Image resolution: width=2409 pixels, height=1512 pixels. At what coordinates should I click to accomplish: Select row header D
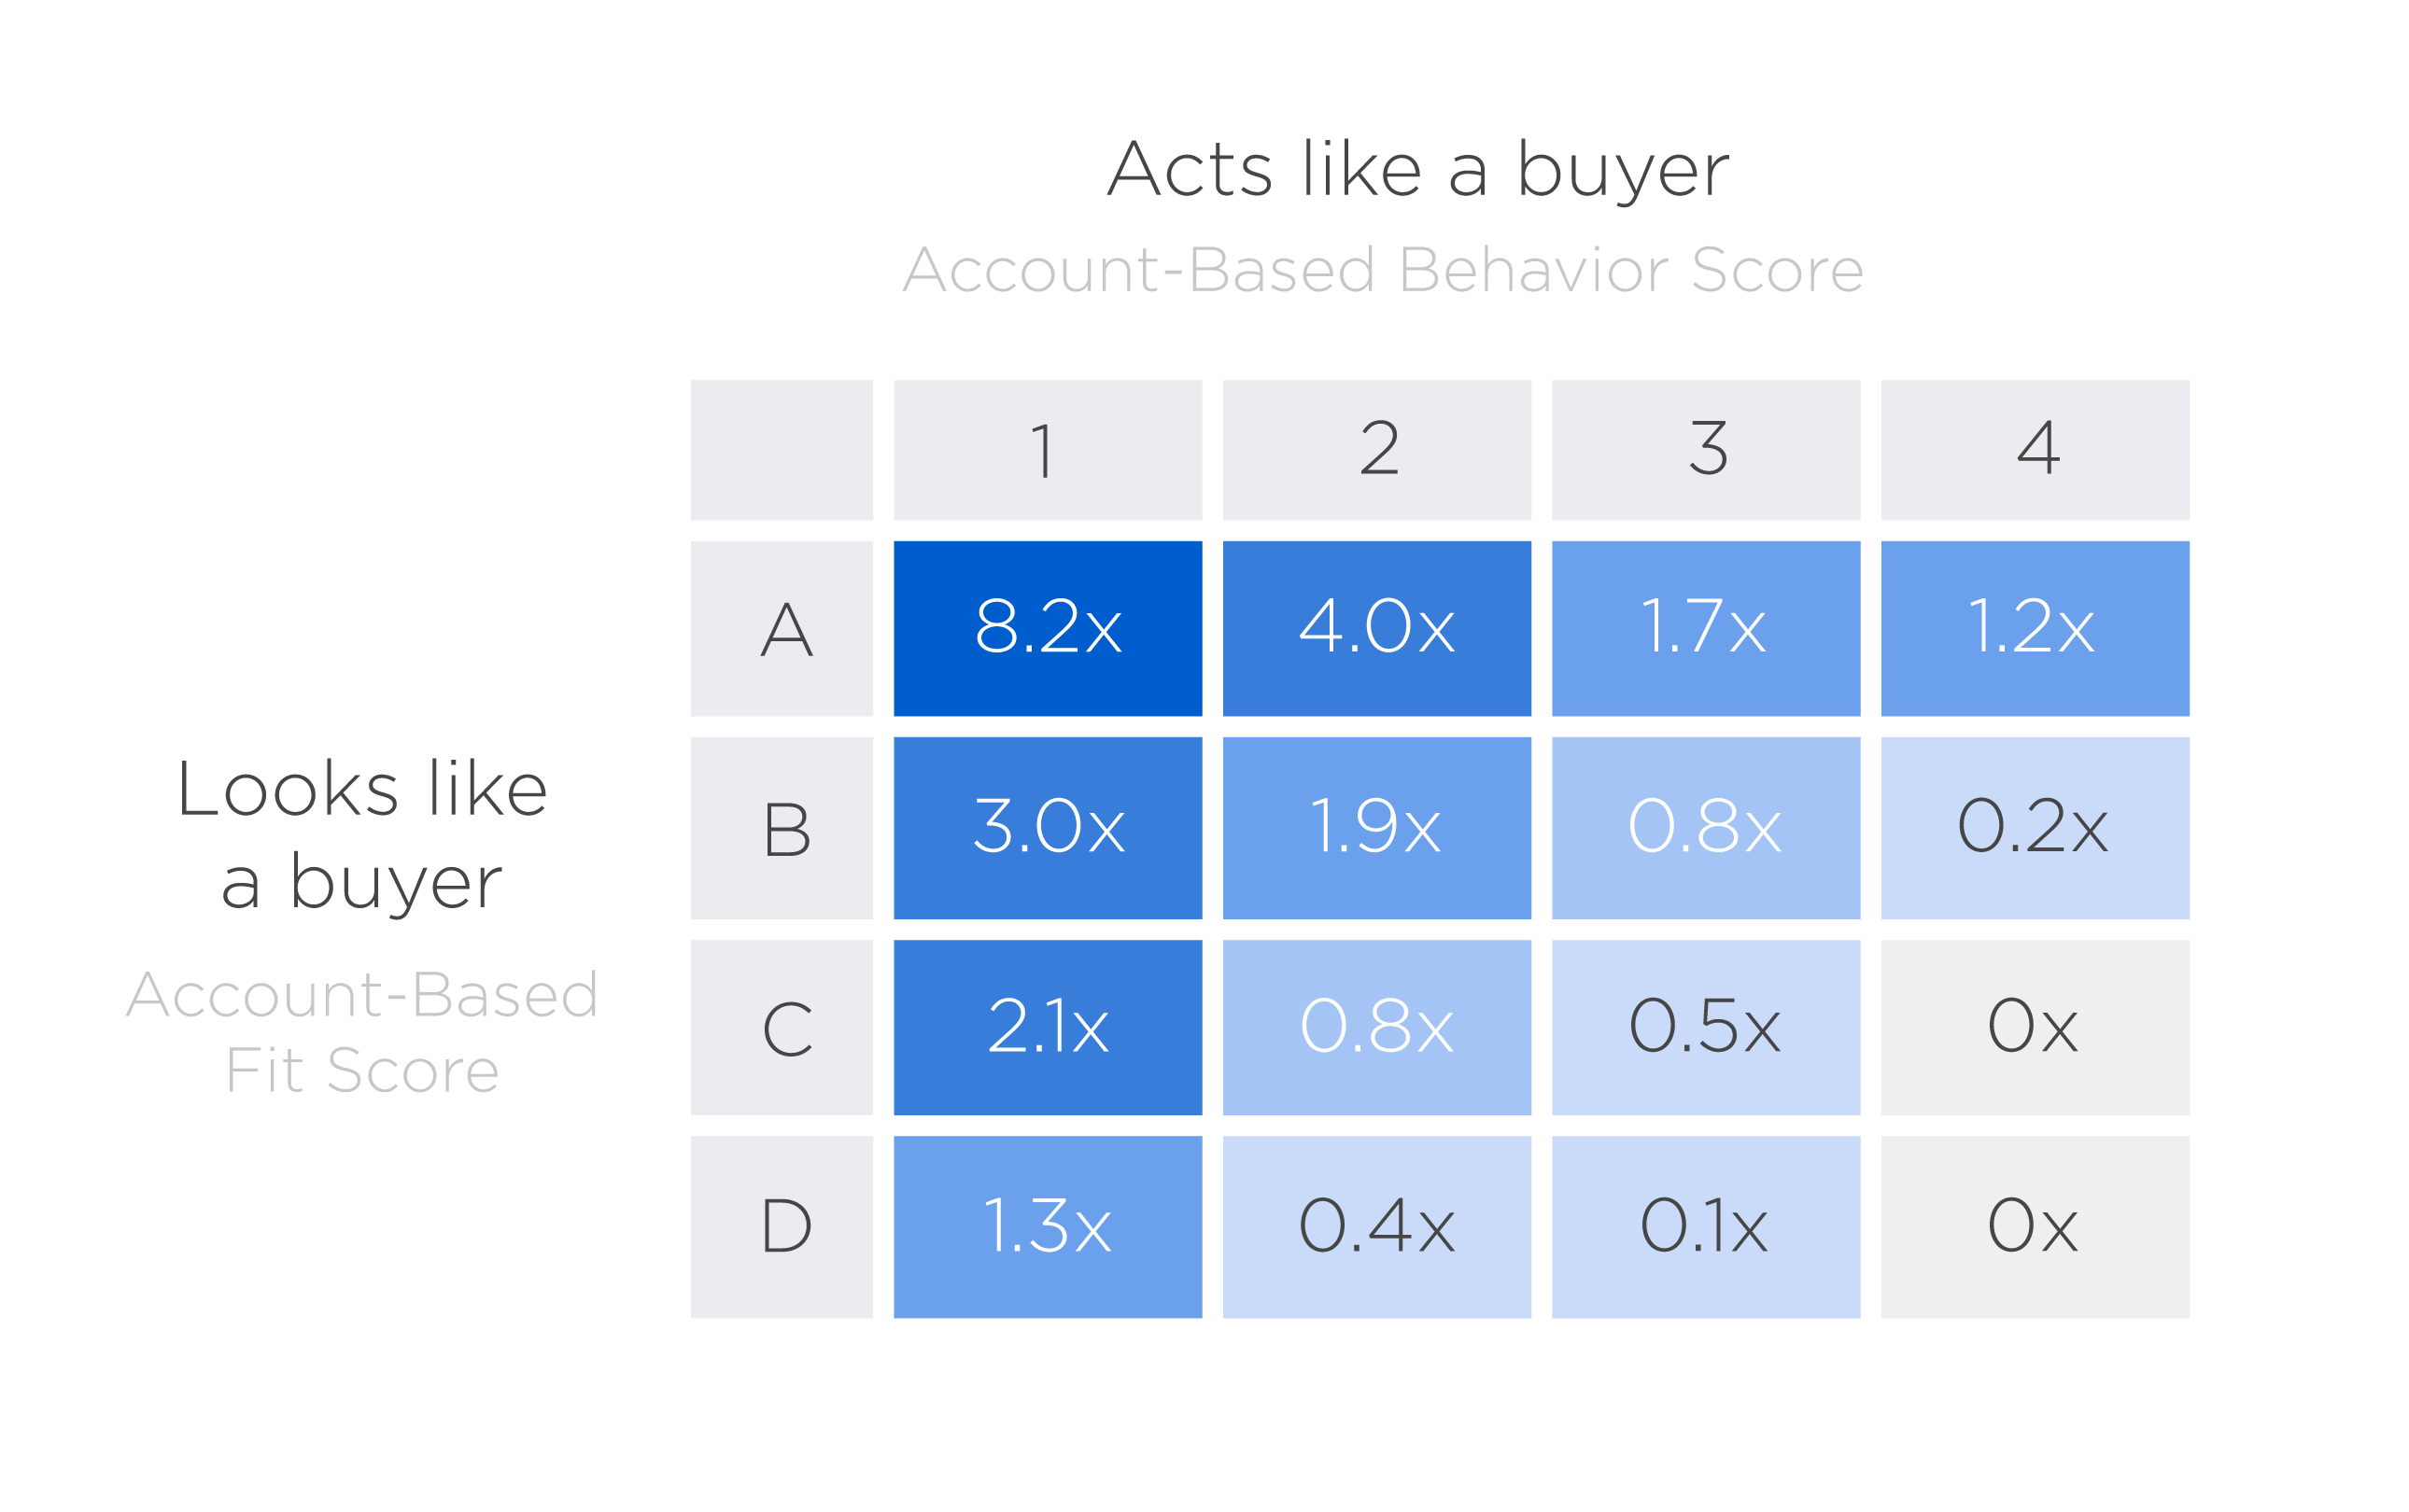point(782,1226)
